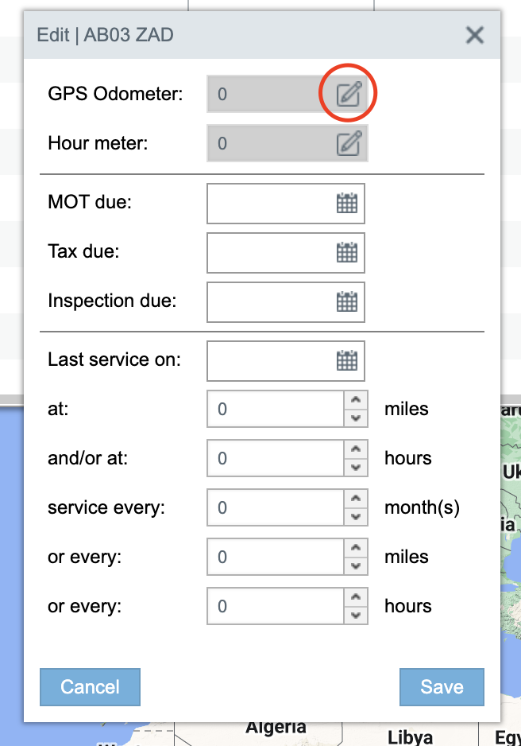Close the Edit AB03 ZAD dialog
The height and width of the screenshot is (746, 521).
coord(474,35)
